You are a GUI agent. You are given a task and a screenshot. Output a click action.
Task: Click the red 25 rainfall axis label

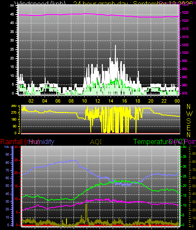[16, 160]
